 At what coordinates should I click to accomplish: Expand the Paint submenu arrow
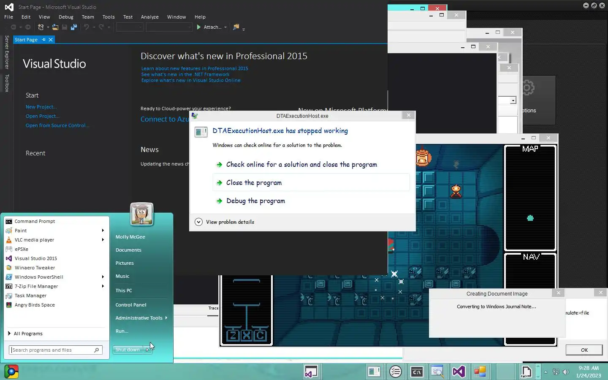pos(103,231)
